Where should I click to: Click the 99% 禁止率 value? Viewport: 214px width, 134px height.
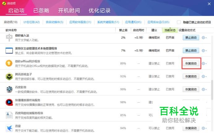pyautogui.click(x=123, y=89)
